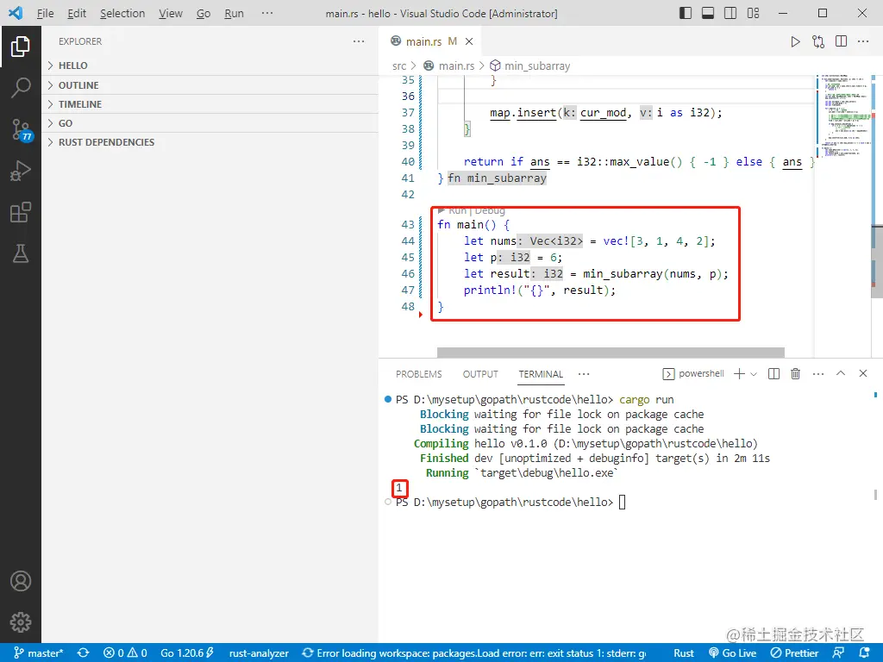The width and height of the screenshot is (883, 662).
Task: Open the Extensions view
Action: tap(21, 212)
